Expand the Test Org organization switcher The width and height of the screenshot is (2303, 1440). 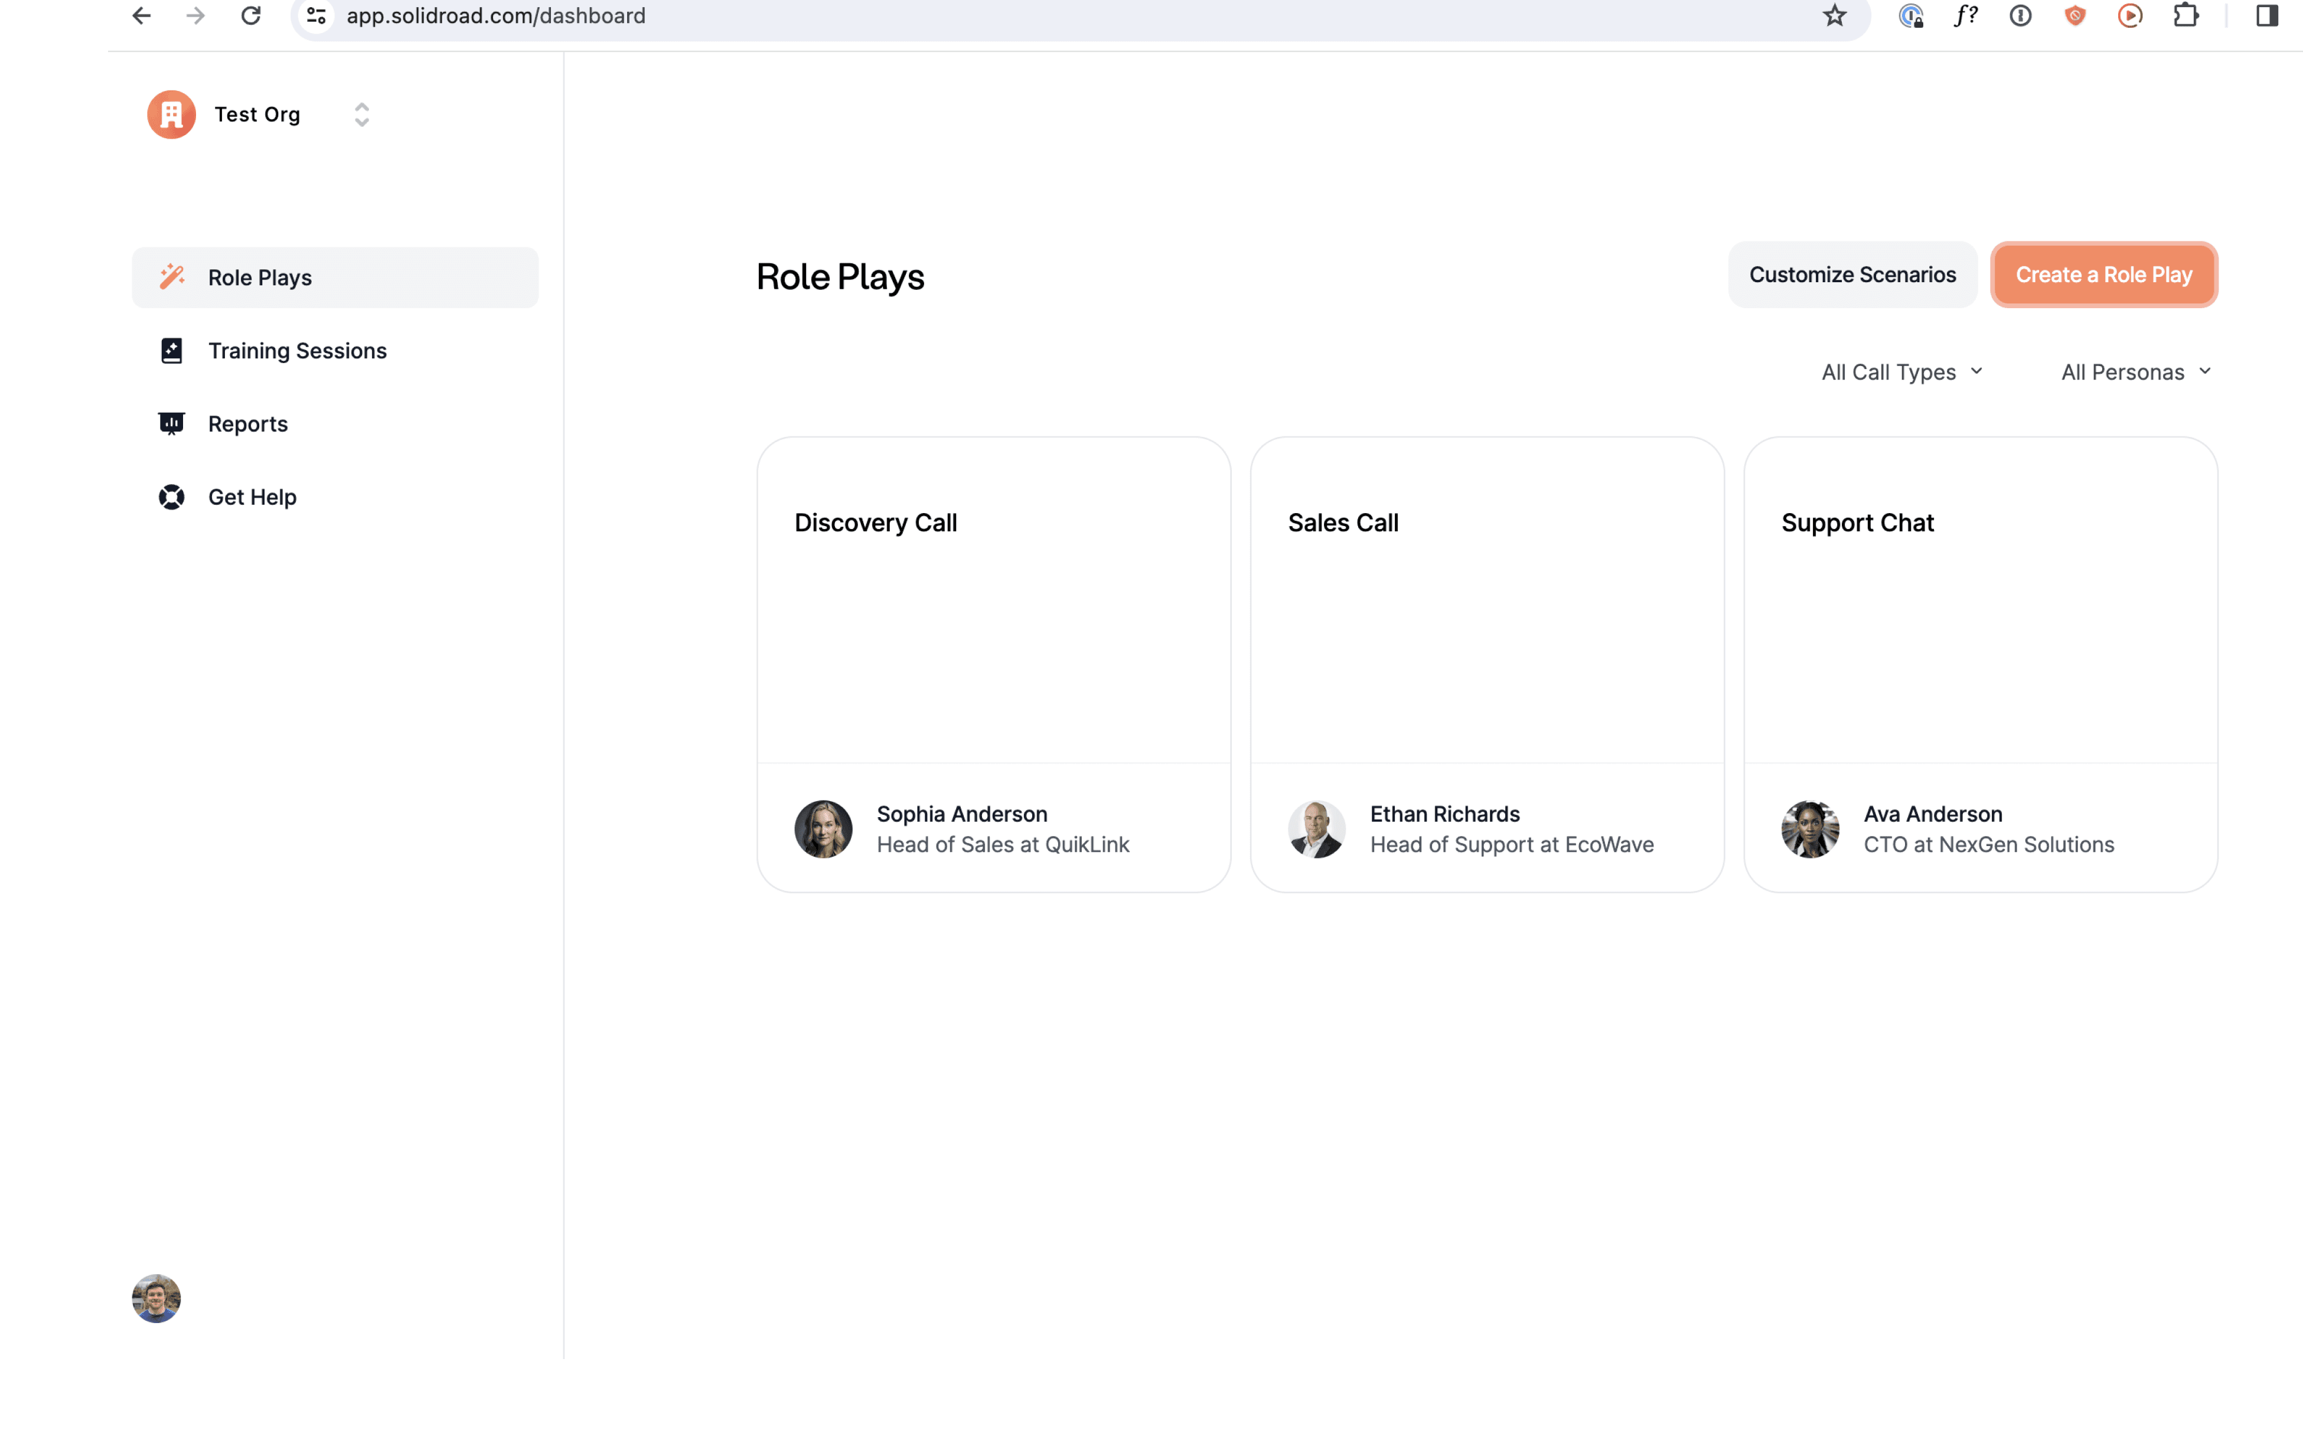tap(361, 115)
